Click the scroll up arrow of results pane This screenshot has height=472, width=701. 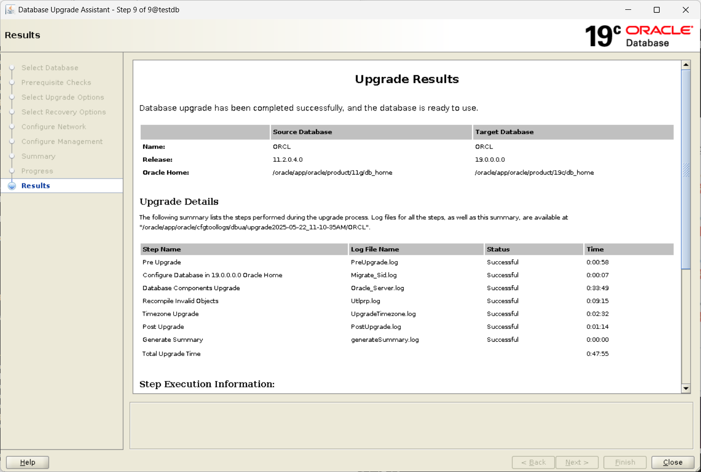coord(686,65)
